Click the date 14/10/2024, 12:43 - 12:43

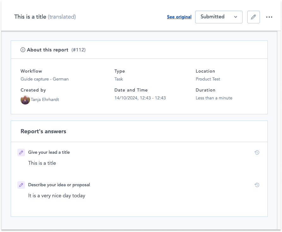(x=140, y=98)
